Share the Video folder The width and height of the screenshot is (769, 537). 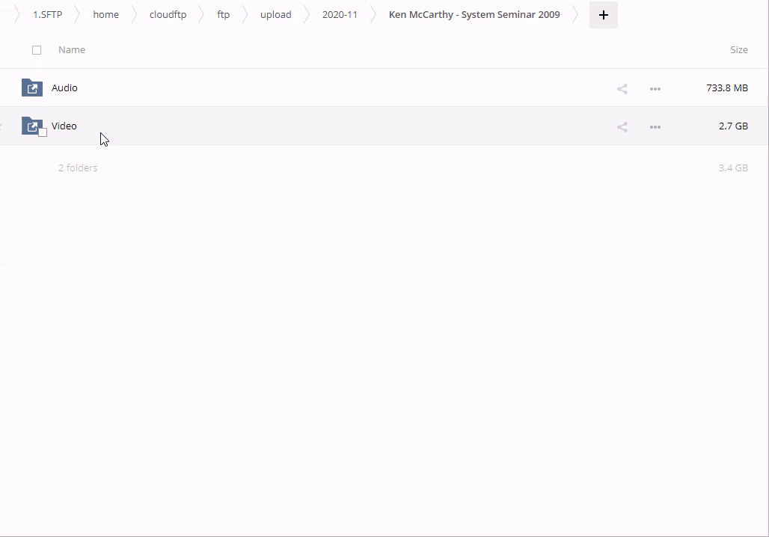[x=622, y=126]
